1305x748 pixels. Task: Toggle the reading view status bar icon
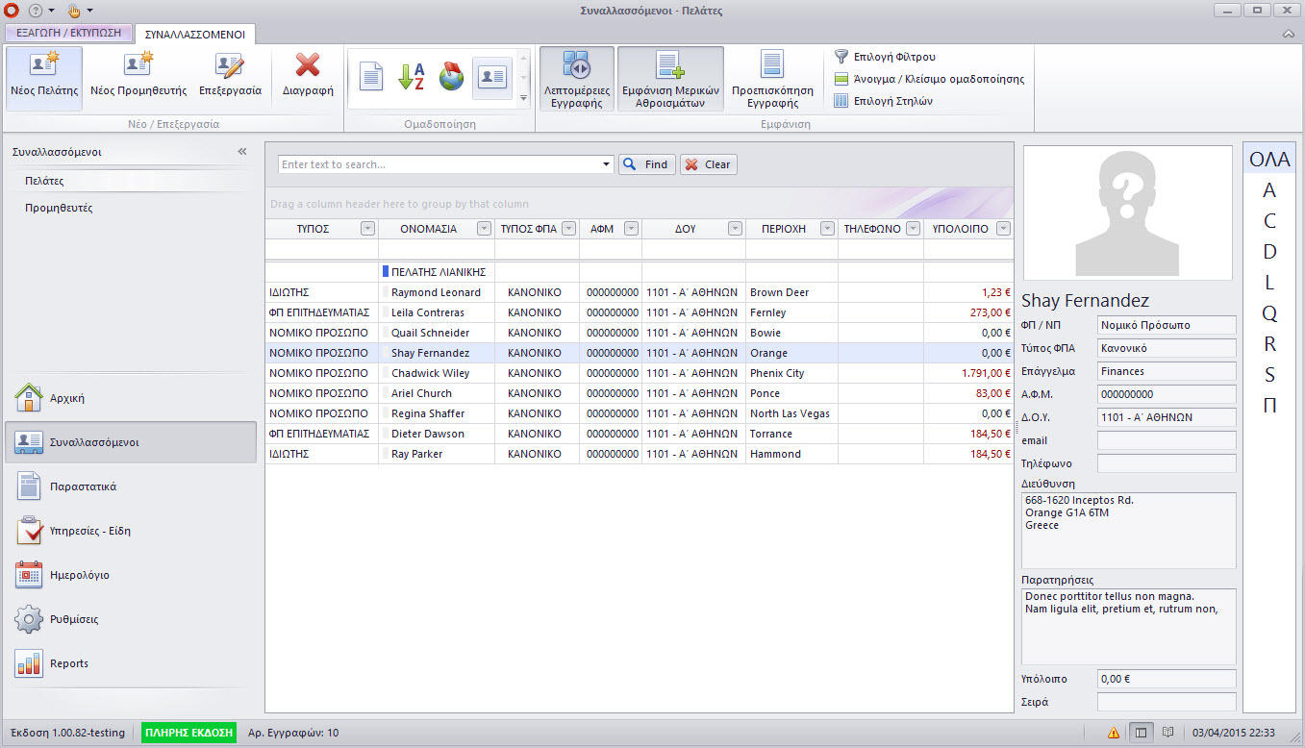coord(1167,733)
